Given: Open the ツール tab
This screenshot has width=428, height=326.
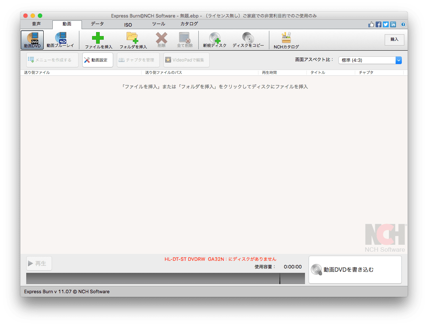Looking at the screenshot, I should click(x=159, y=24).
